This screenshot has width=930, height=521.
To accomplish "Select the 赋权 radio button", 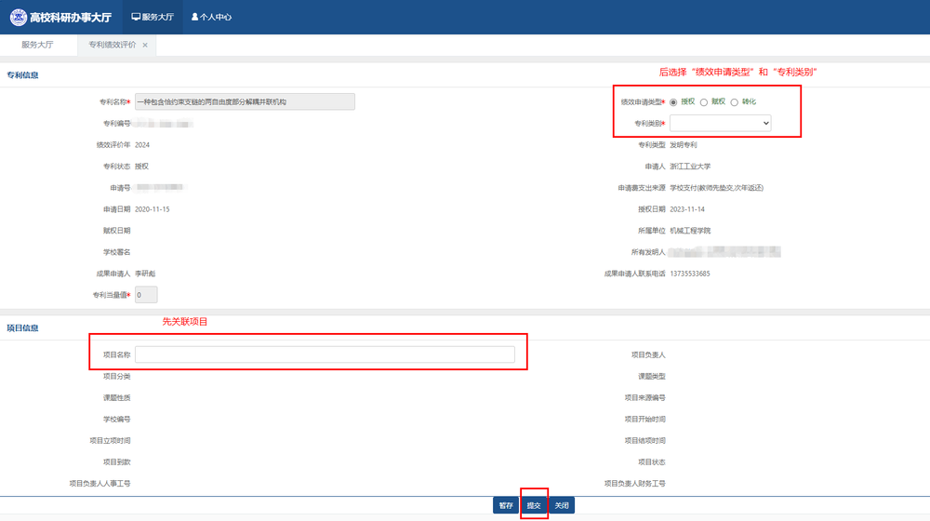I will coord(704,101).
